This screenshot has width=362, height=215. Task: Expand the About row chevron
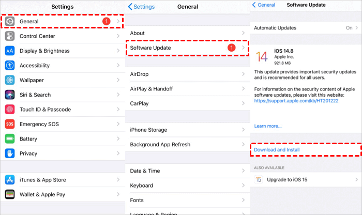244,33
